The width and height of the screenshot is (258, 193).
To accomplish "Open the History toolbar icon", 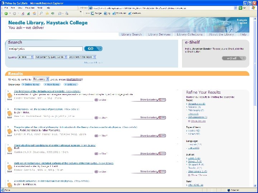I will 53,14.
